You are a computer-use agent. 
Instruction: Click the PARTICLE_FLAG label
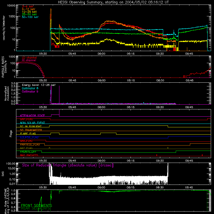30,144
